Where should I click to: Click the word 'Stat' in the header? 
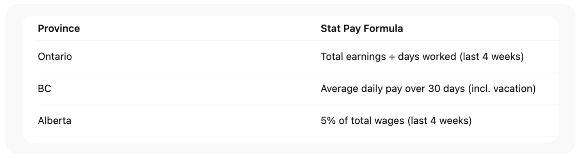click(x=329, y=28)
